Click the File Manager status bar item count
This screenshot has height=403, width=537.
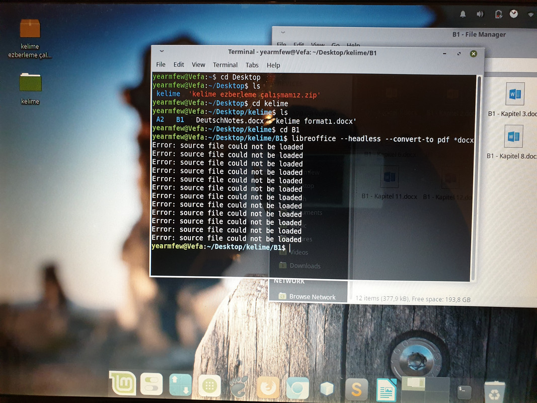413,299
